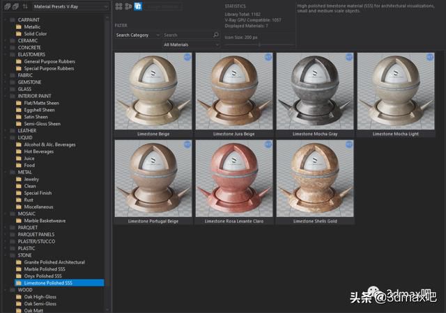Toggle the blue highlighted toolbar icon
The image size is (446, 313).
(138, 6)
